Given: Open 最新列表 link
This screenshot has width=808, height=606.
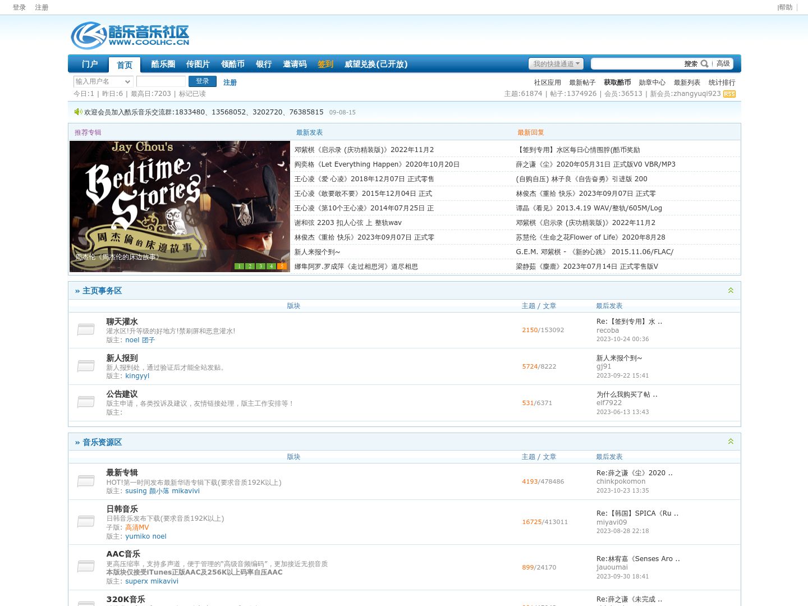Looking at the screenshot, I should click(x=687, y=82).
